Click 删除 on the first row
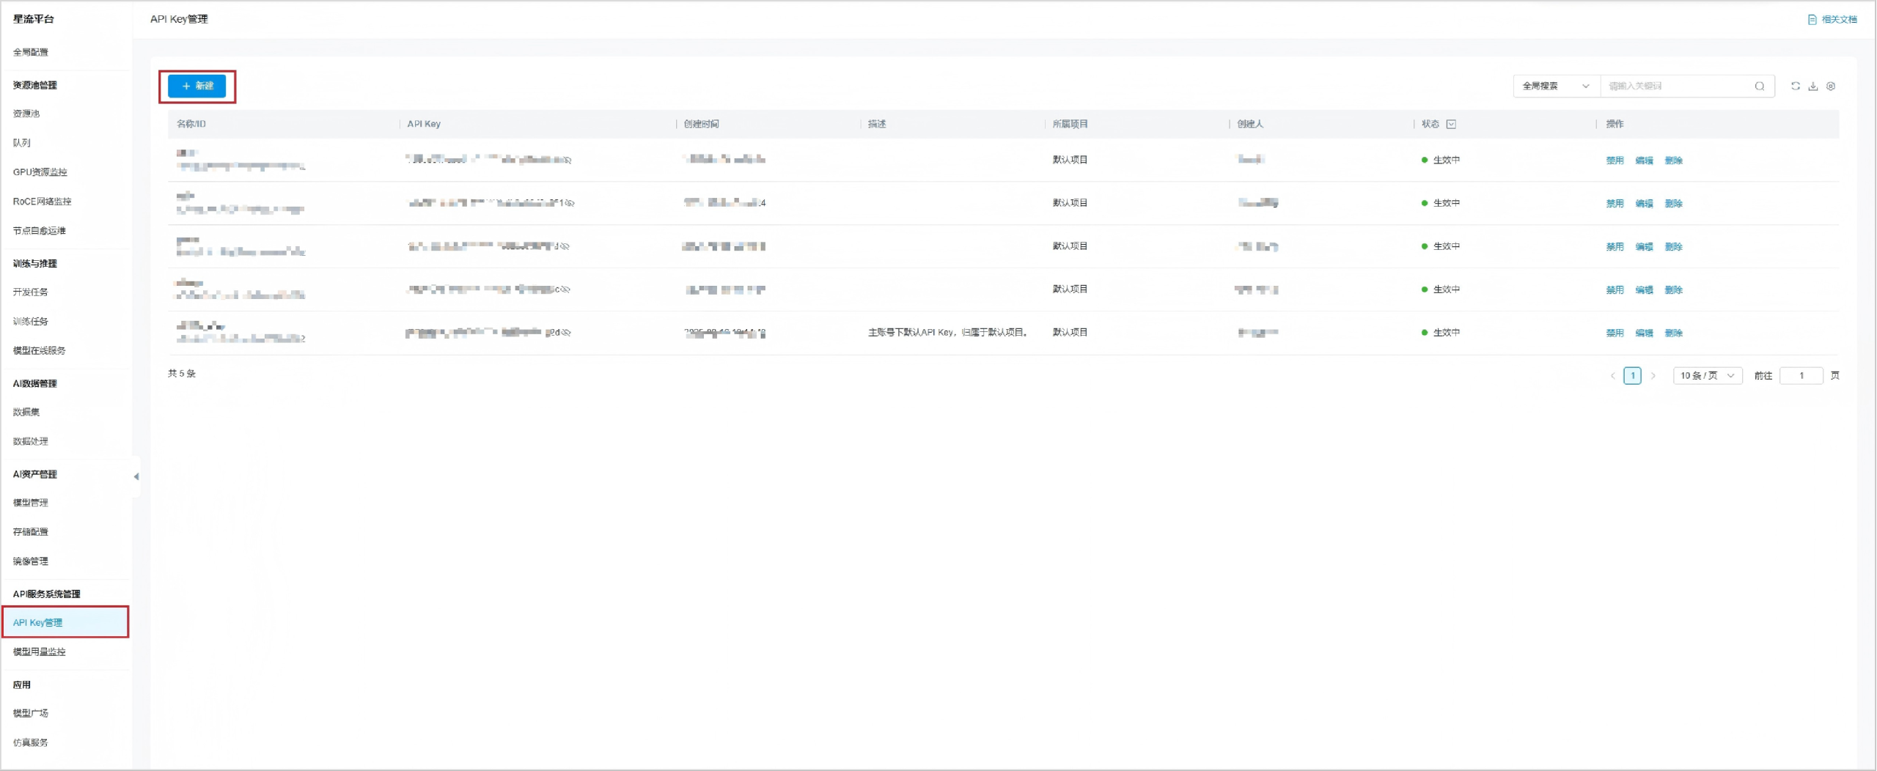Image resolution: width=1877 pixels, height=771 pixels. [1673, 161]
